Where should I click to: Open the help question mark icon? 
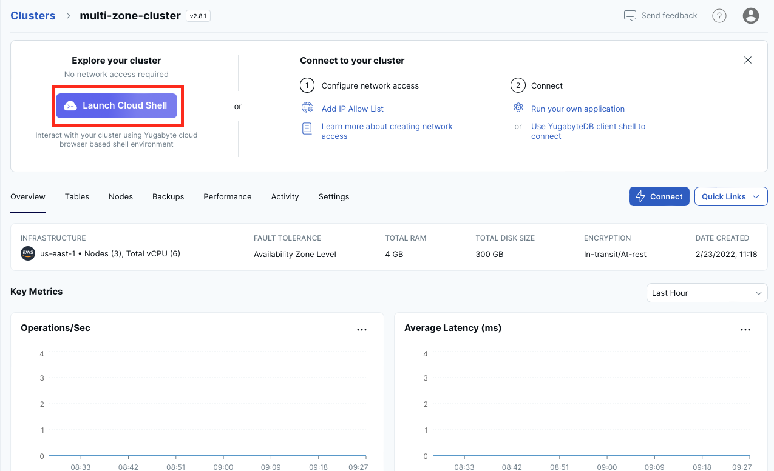719,15
